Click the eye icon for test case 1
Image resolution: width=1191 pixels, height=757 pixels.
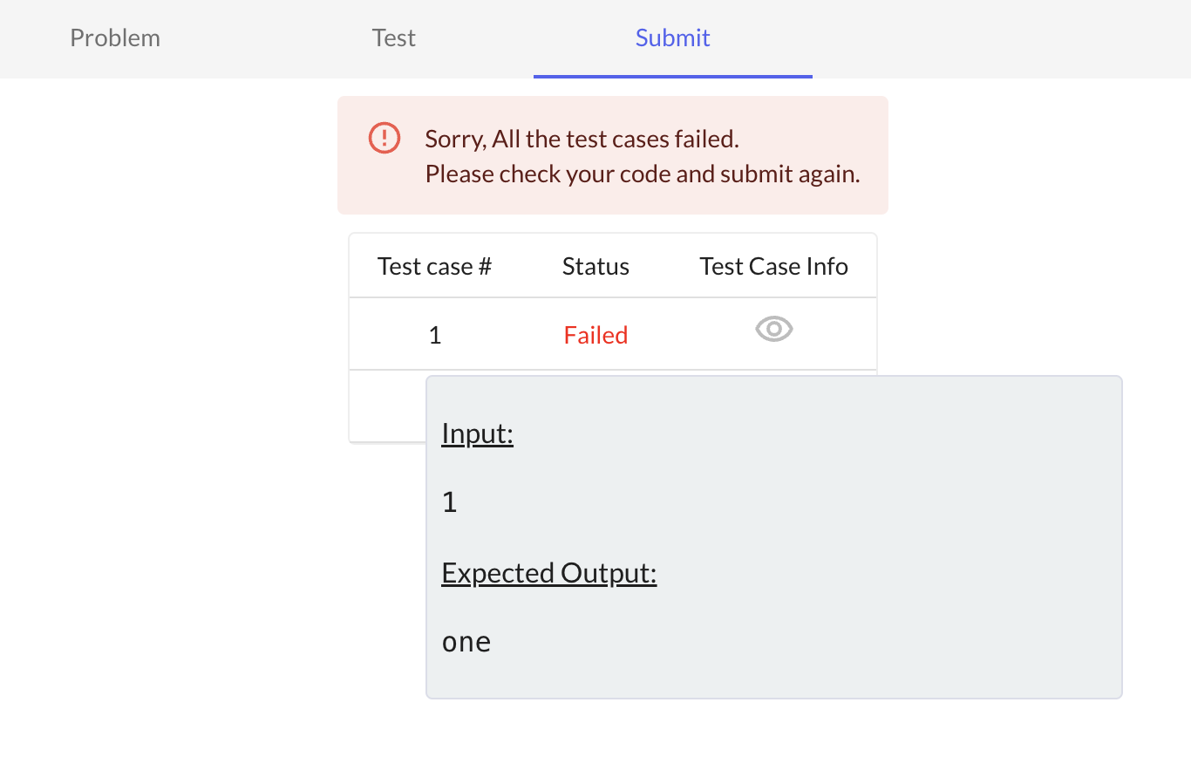[x=773, y=330]
